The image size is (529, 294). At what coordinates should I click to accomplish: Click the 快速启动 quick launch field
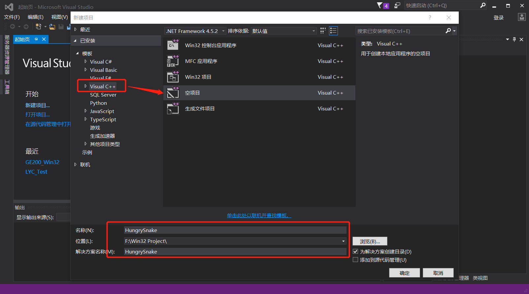click(x=442, y=5)
